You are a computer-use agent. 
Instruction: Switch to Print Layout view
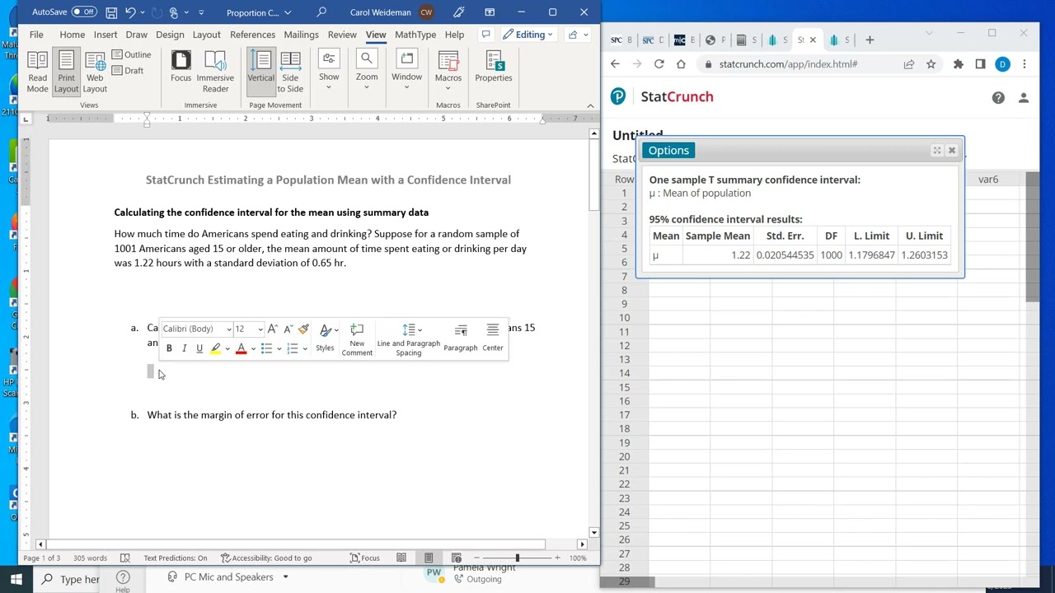point(66,72)
